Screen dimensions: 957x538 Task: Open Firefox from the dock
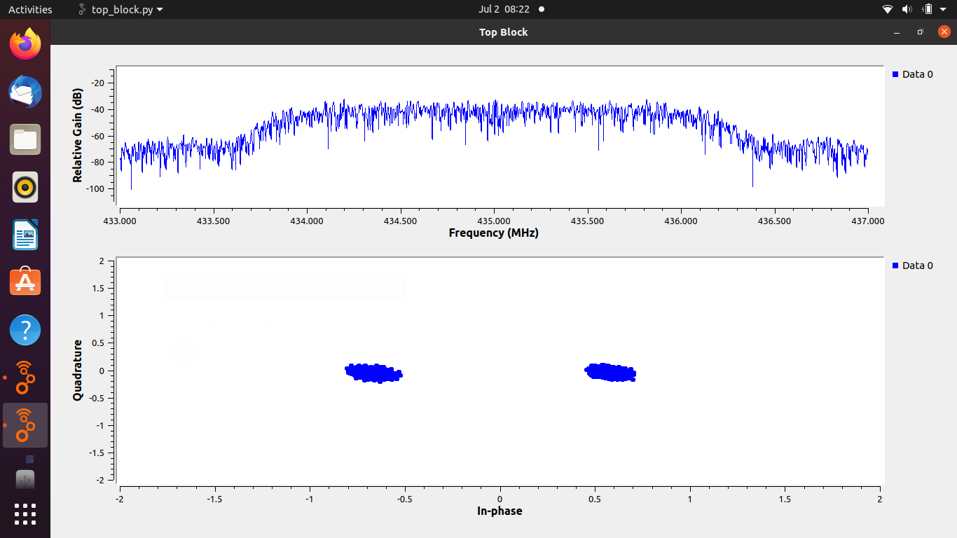tap(25, 44)
